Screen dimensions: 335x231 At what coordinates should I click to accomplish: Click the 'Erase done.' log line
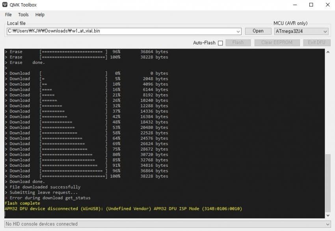[25, 62]
